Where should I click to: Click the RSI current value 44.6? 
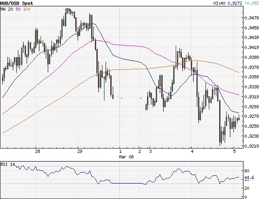pos(249,178)
